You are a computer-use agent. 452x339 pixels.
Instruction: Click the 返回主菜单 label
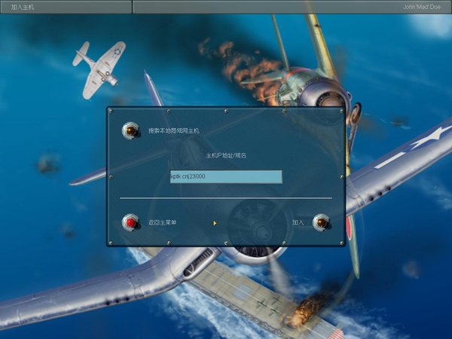pyautogui.click(x=162, y=222)
